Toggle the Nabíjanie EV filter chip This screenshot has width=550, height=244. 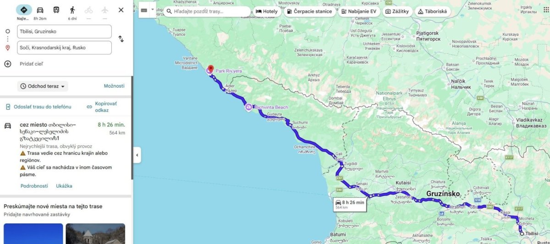click(x=359, y=11)
